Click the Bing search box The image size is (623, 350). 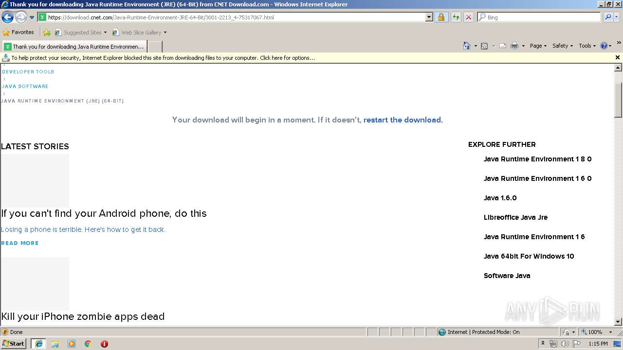coord(539,17)
